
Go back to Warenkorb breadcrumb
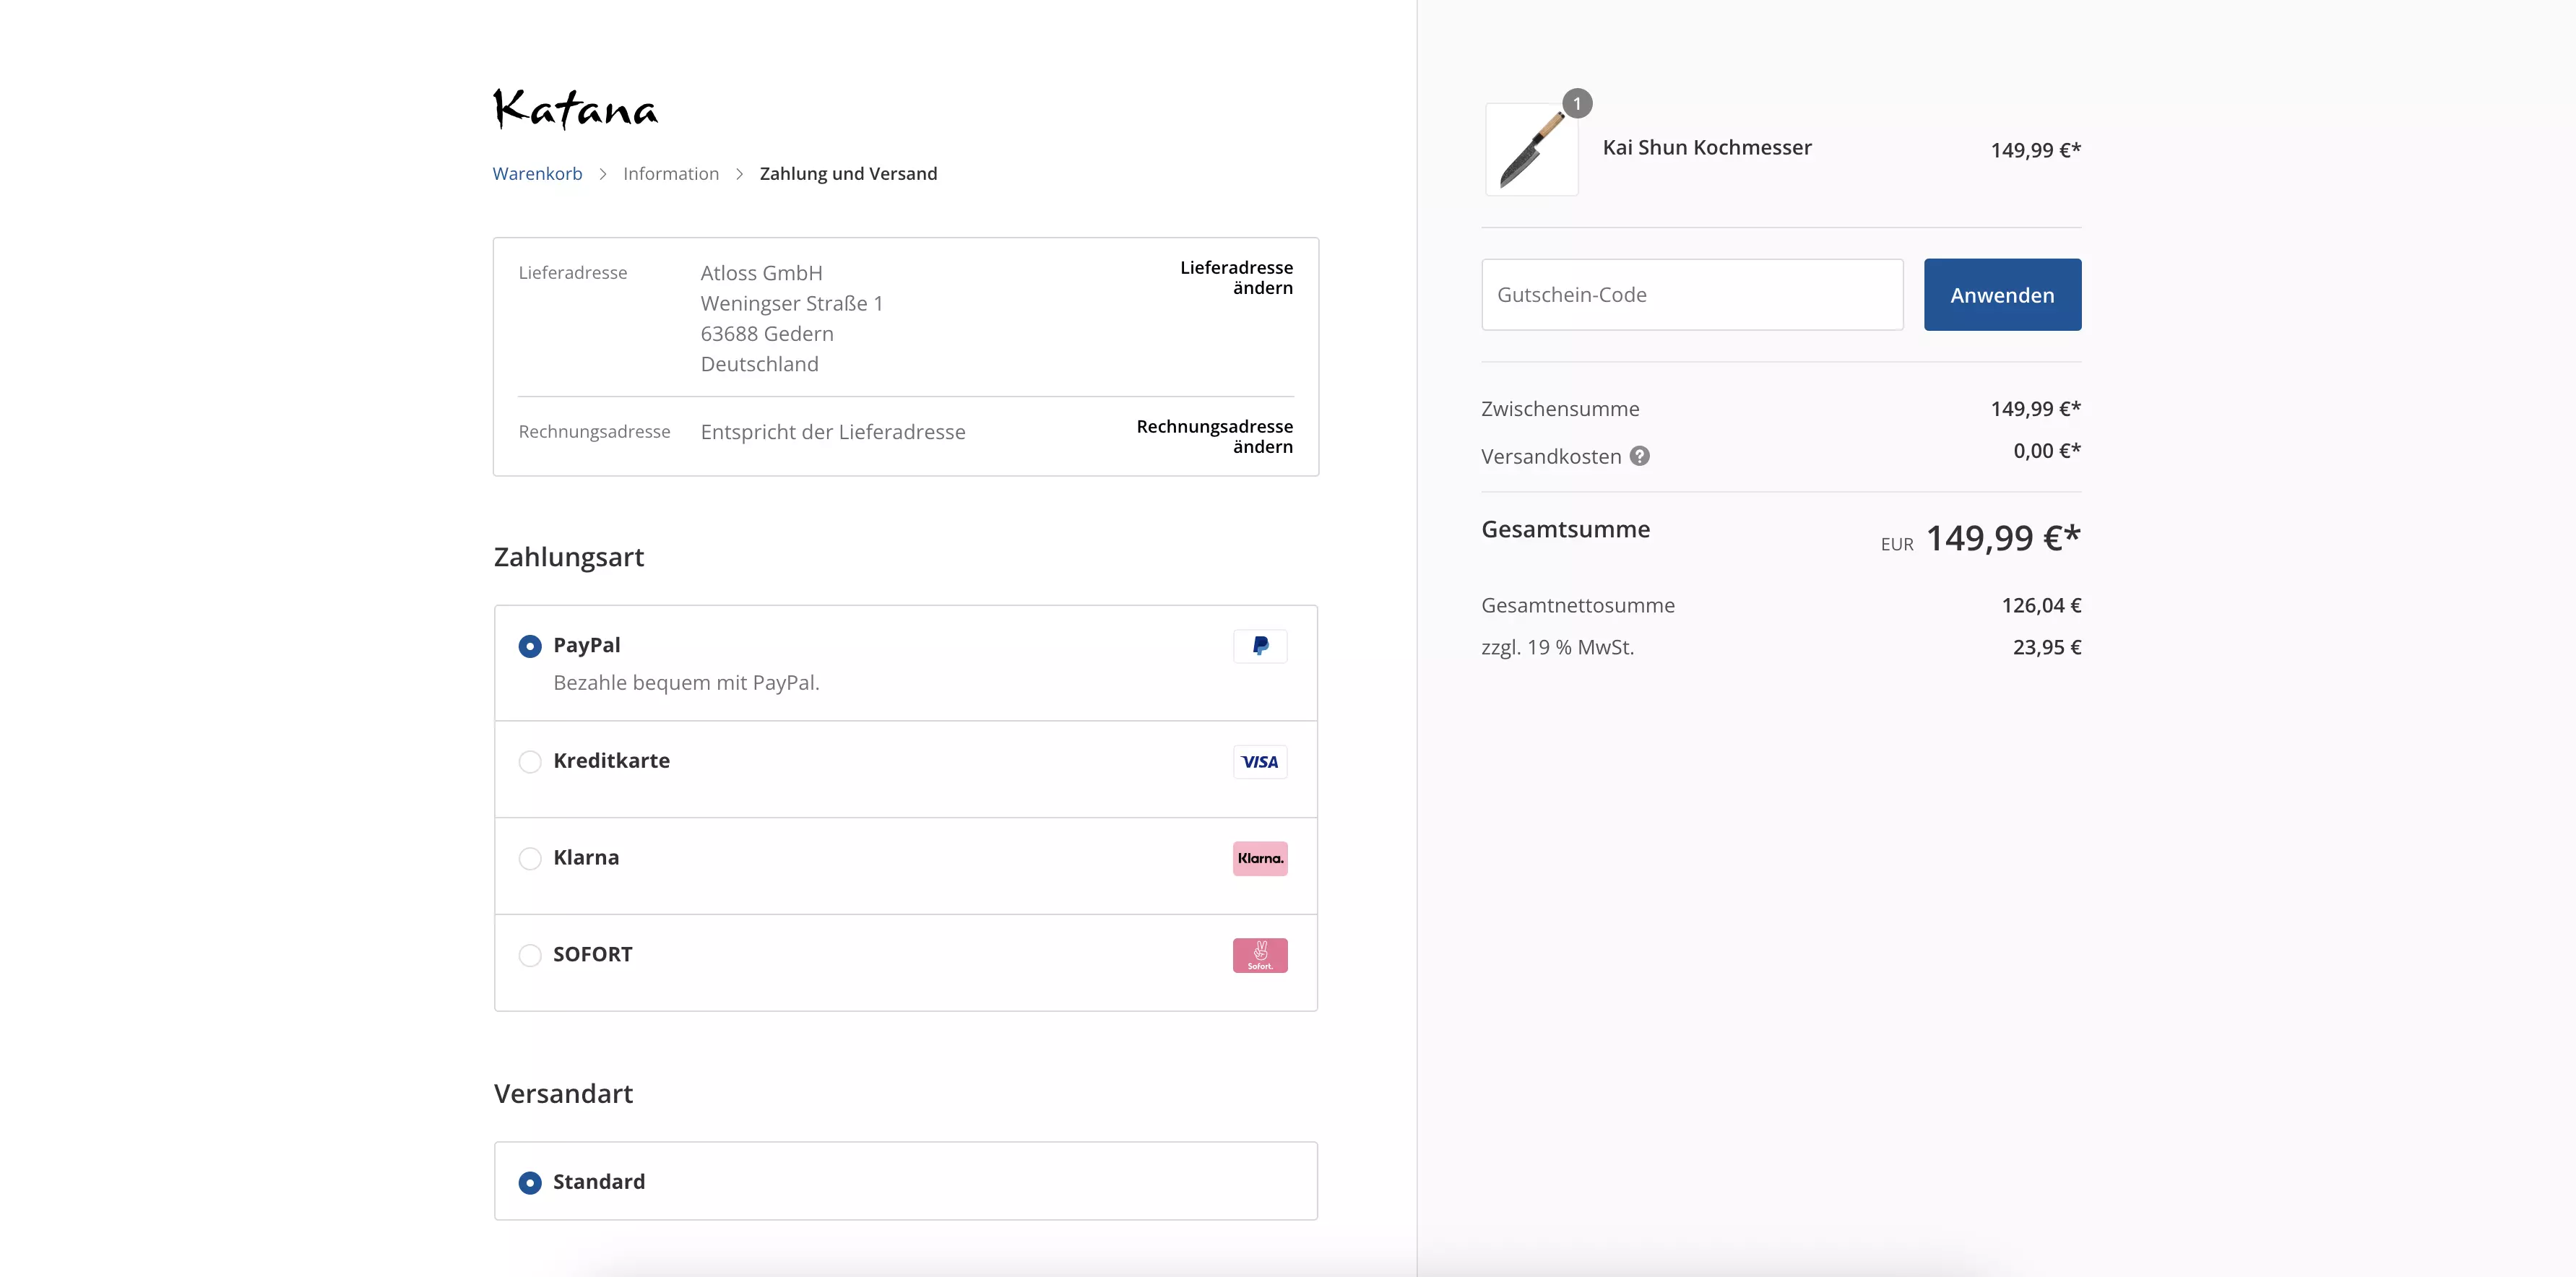click(537, 173)
